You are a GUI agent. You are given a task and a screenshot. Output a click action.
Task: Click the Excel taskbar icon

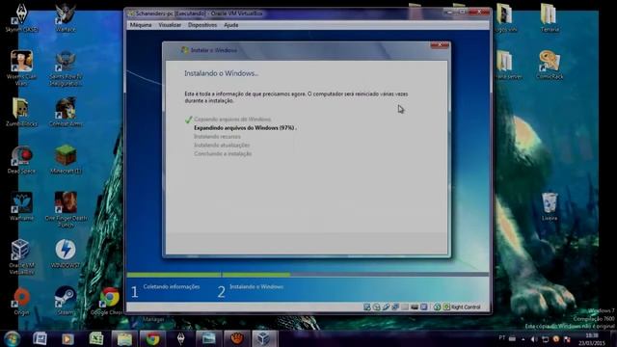click(96, 338)
